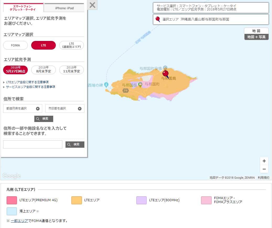
Task: Select the FOMA area map option
Action: point(15,45)
